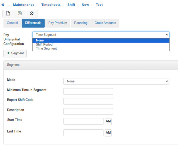
Task: Go to the Rounding tab
Action: (x=81, y=23)
